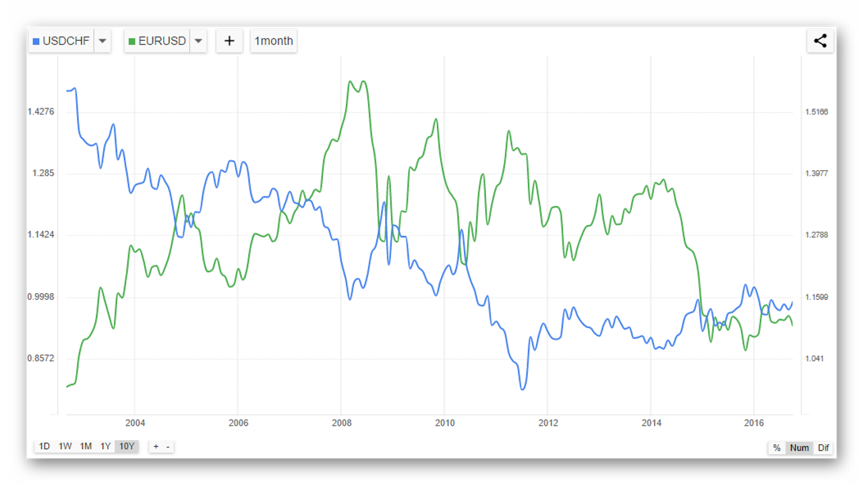Image resolution: width=863 pixels, height=485 pixels.
Task: Toggle percent display mode
Action: point(777,448)
